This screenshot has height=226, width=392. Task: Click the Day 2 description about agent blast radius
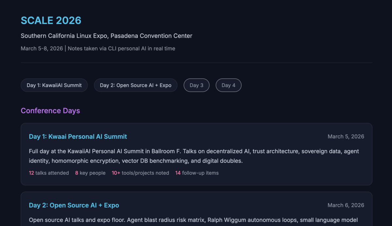[x=193, y=220]
